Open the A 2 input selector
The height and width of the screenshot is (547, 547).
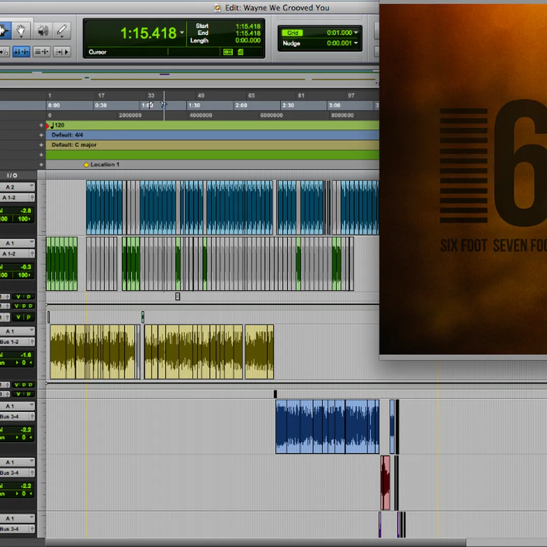(x=16, y=187)
